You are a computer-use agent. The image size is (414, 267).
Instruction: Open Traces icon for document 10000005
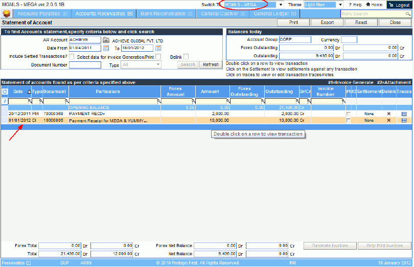pos(404,120)
